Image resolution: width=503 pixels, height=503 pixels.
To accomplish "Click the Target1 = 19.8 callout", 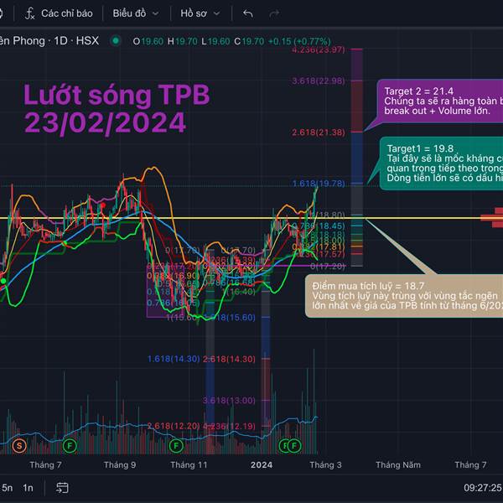I will point(442,163).
